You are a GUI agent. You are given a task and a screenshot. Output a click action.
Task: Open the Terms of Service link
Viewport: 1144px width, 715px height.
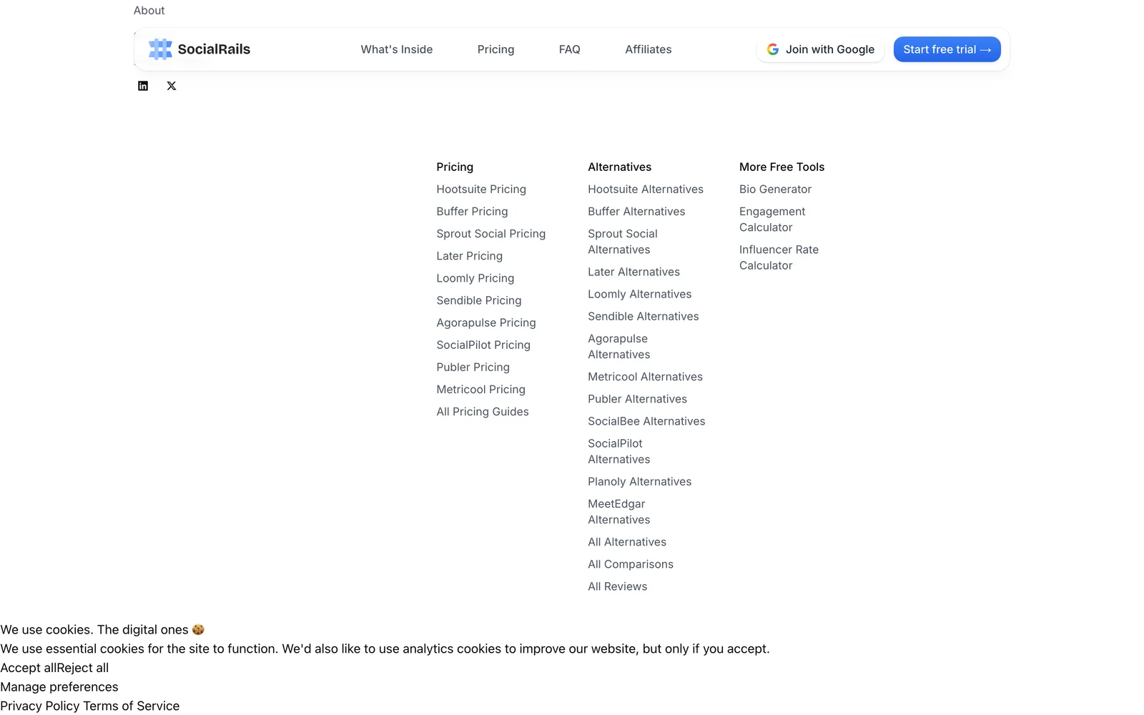[x=132, y=706]
